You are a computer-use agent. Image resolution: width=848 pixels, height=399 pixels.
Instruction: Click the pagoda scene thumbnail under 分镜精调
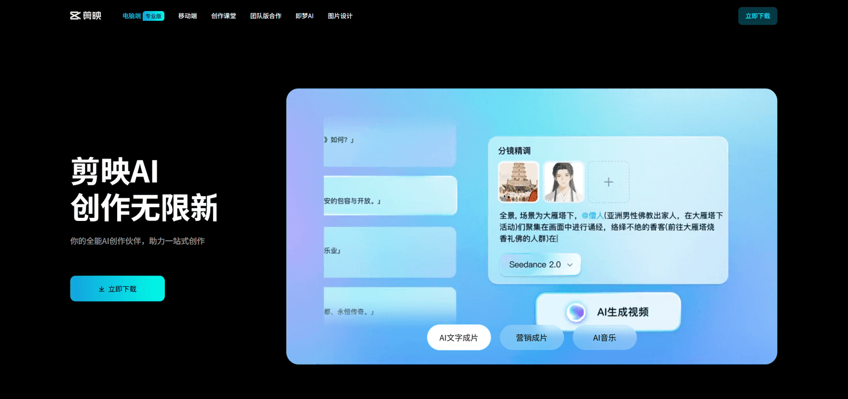pos(518,182)
